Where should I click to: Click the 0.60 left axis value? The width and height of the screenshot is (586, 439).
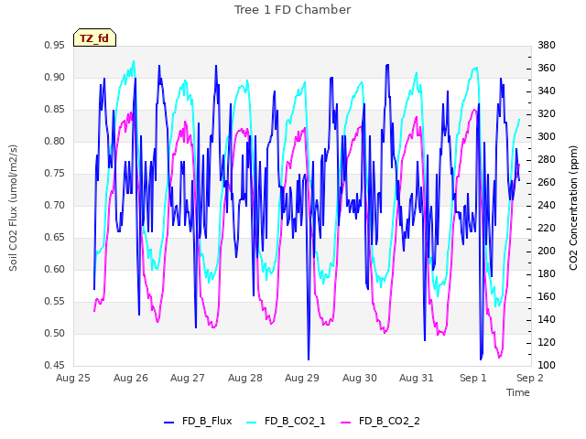(55, 270)
